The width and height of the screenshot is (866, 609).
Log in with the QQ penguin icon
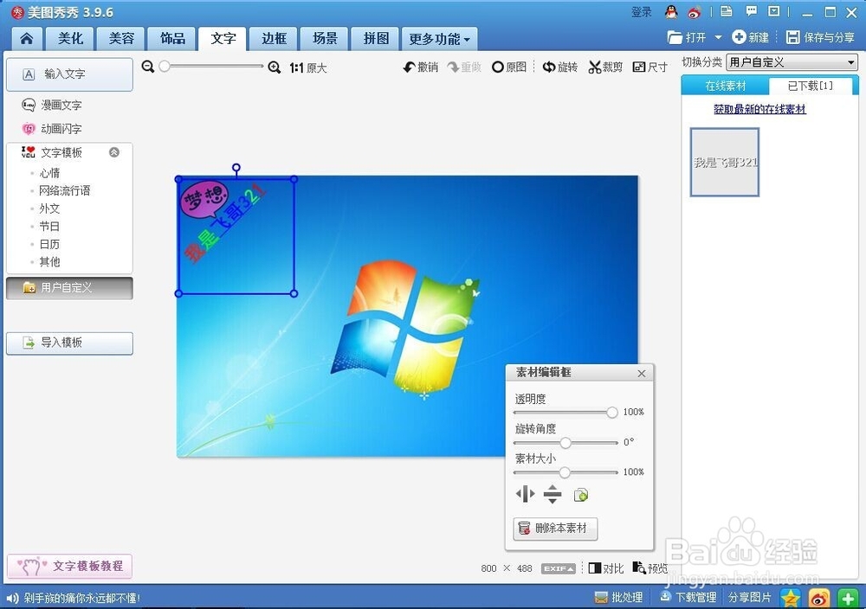[x=671, y=11]
